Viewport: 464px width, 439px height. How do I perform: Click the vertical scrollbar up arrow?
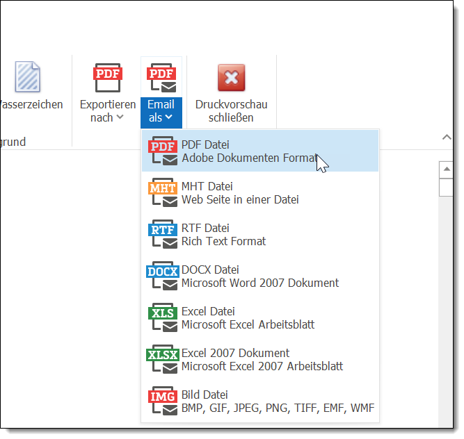click(x=447, y=170)
